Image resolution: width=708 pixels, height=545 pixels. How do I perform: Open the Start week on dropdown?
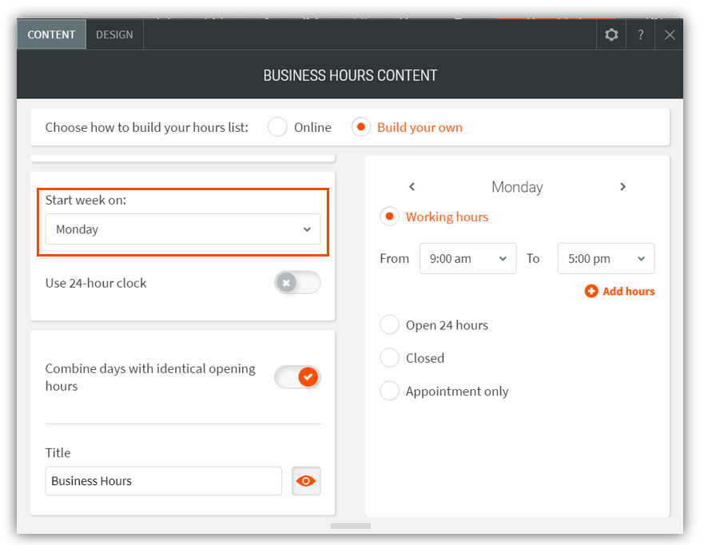[183, 229]
